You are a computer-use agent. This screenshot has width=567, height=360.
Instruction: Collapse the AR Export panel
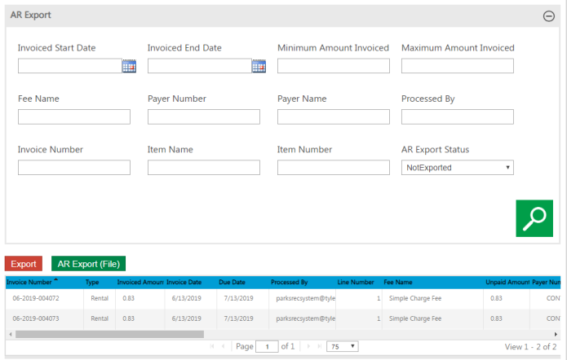click(x=549, y=15)
